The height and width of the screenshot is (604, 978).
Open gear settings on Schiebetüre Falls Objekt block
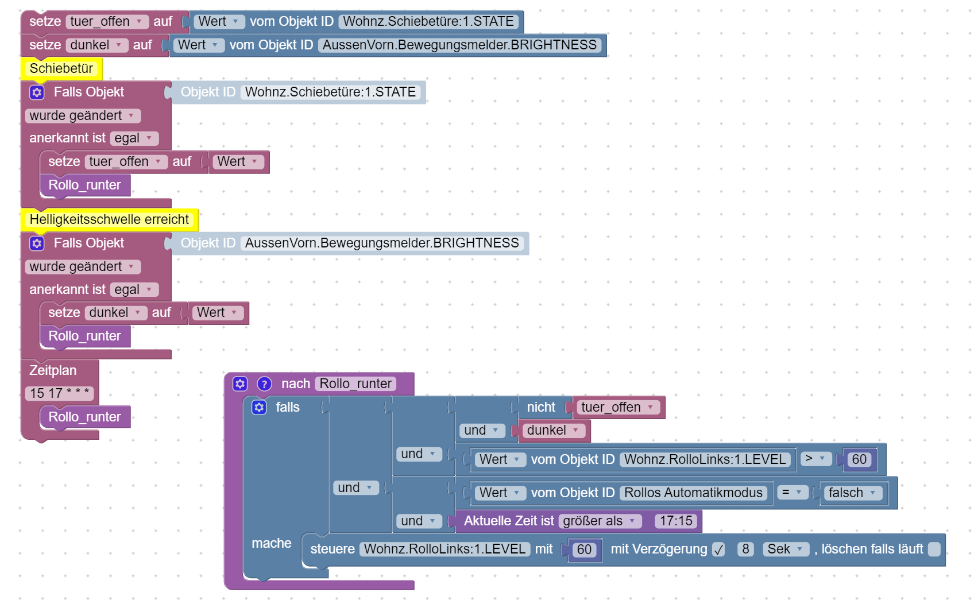[x=37, y=92]
